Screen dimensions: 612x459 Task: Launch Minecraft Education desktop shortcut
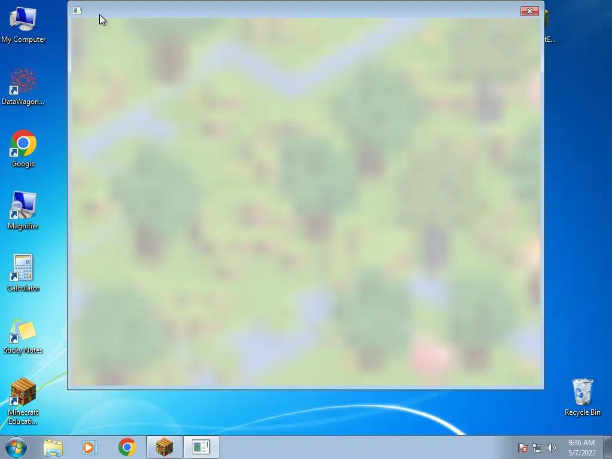click(x=23, y=401)
